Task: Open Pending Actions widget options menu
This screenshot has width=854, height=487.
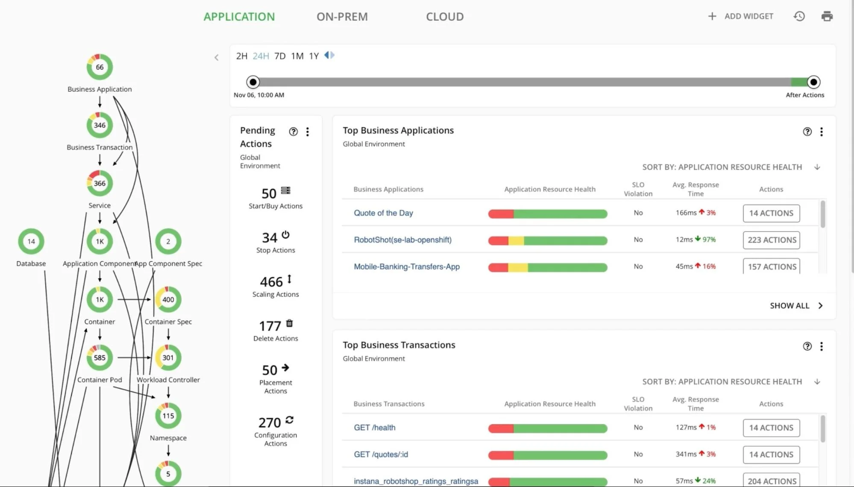Action: [308, 132]
